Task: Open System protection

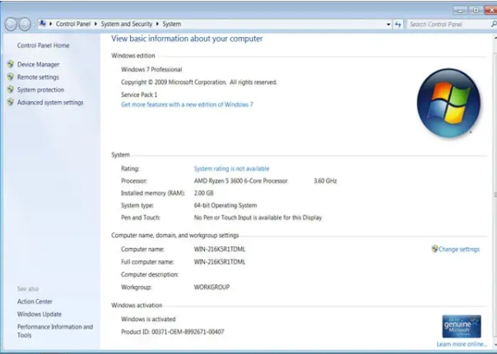Action: pyautogui.click(x=40, y=90)
